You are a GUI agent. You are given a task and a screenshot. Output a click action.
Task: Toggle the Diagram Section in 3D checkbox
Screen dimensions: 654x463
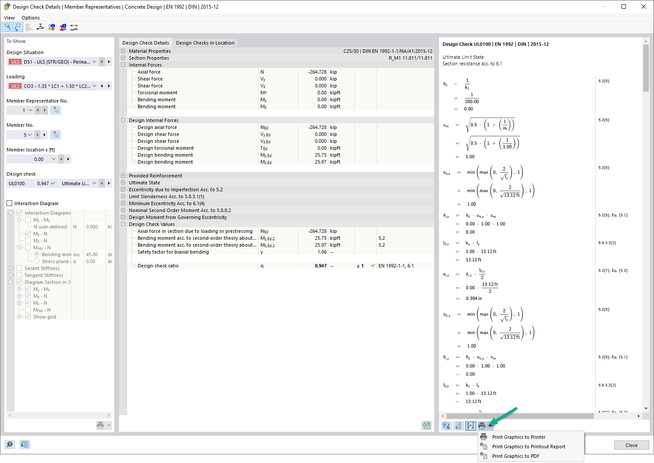[x=19, y=282]
